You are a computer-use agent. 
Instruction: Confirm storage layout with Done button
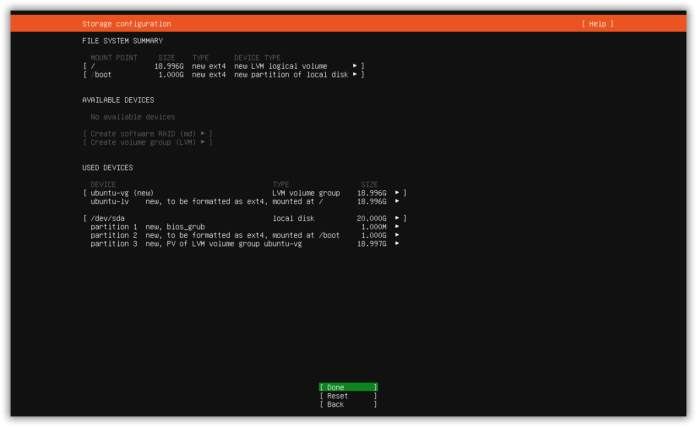[348, 387]
